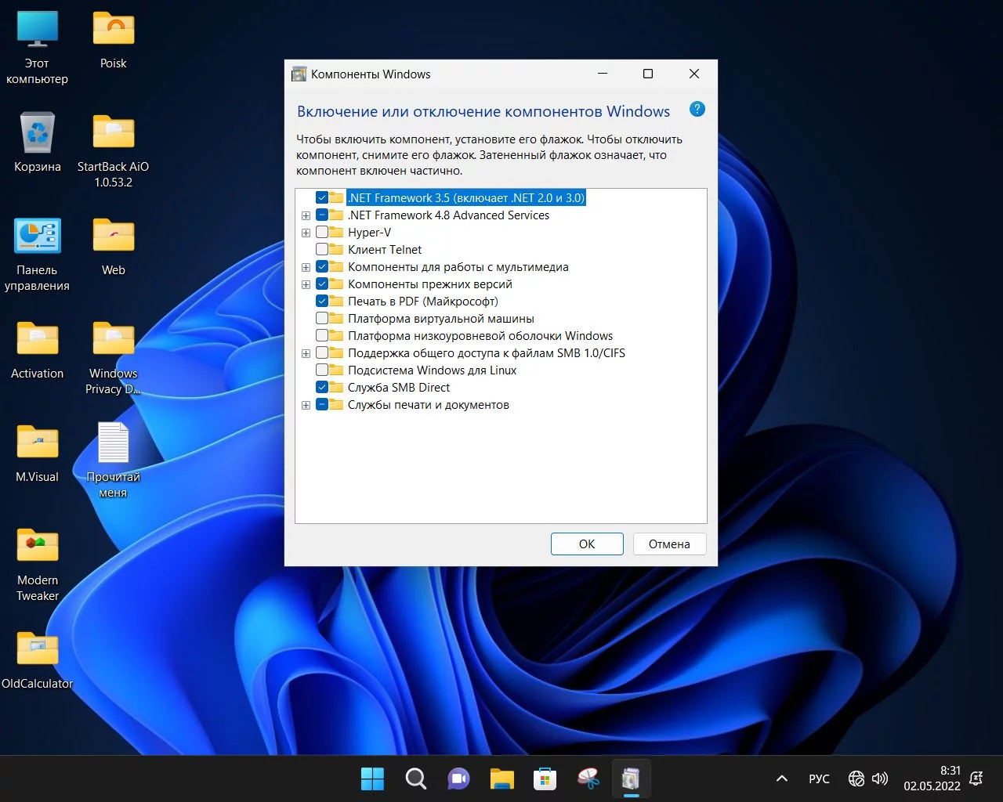1003x802 pixels.
Task: Uncheck Печать в PDF (Майкрософт) checkbox
Action: (x=322, y=302)
